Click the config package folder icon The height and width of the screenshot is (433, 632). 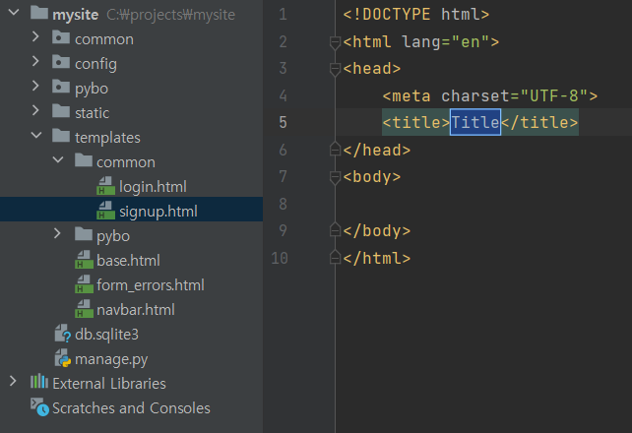coord(61,62)
